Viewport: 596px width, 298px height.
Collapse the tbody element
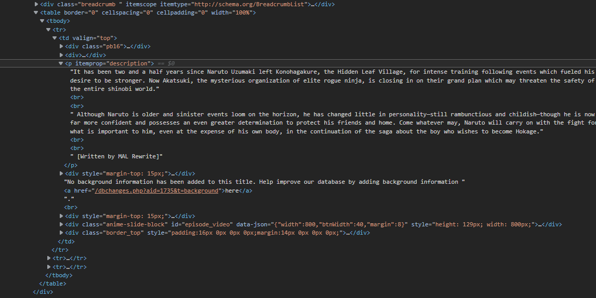coord(42,21)
